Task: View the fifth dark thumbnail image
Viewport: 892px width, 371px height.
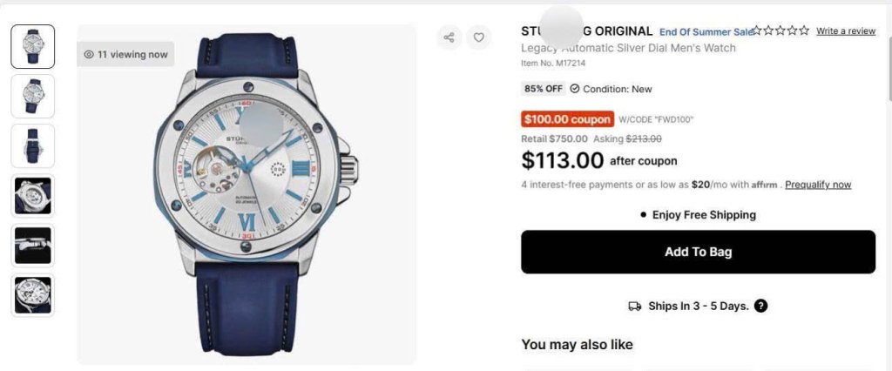Action: (x=33, y=246)
